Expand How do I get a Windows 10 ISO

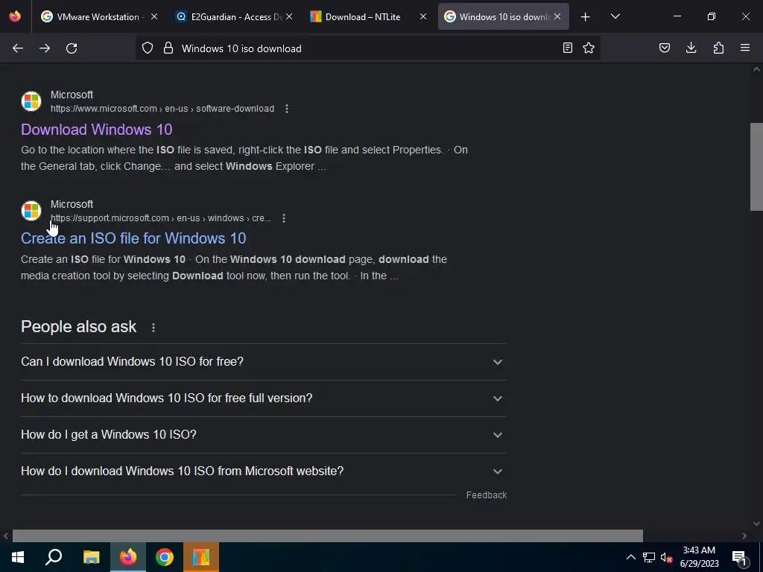tap(263, 435)
